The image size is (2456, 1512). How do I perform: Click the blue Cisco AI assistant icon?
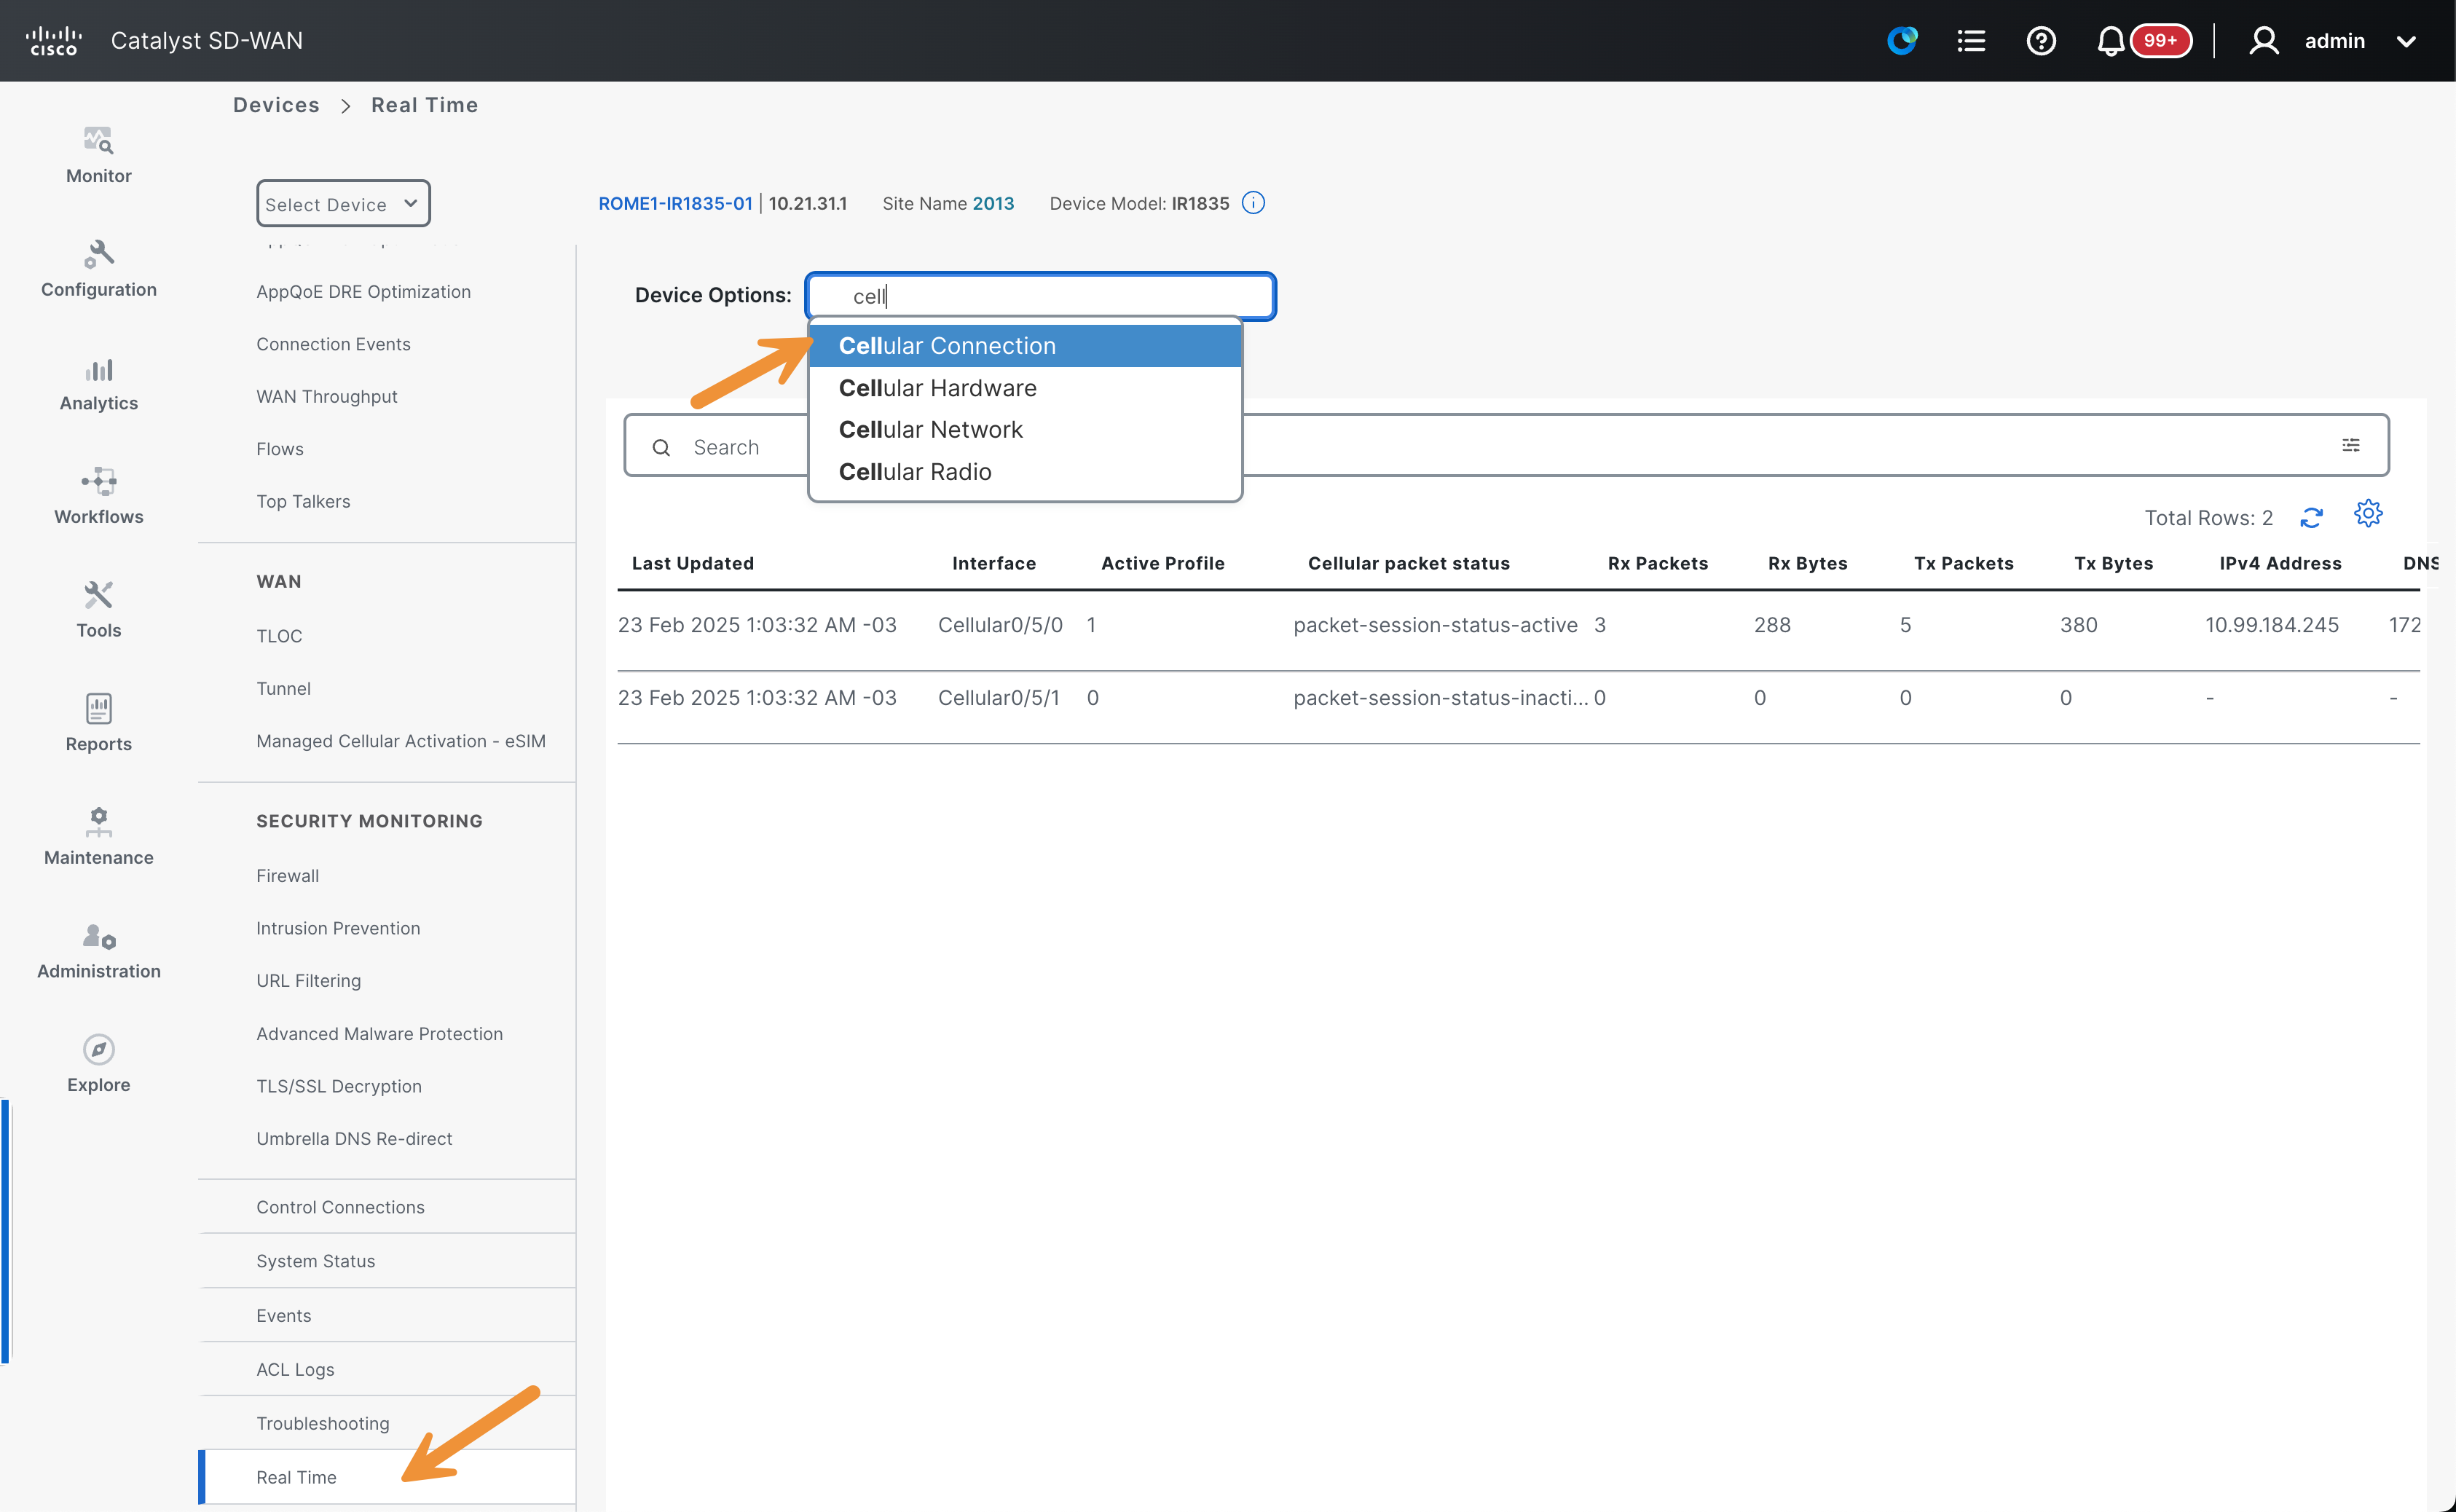tap(1902, 41)
